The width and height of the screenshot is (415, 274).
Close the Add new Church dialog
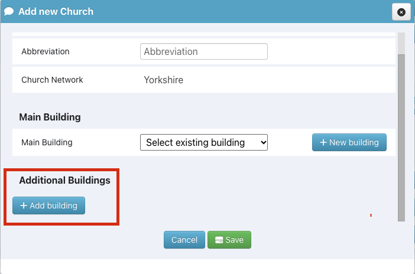pyautogui.click(x=401, y=12)
